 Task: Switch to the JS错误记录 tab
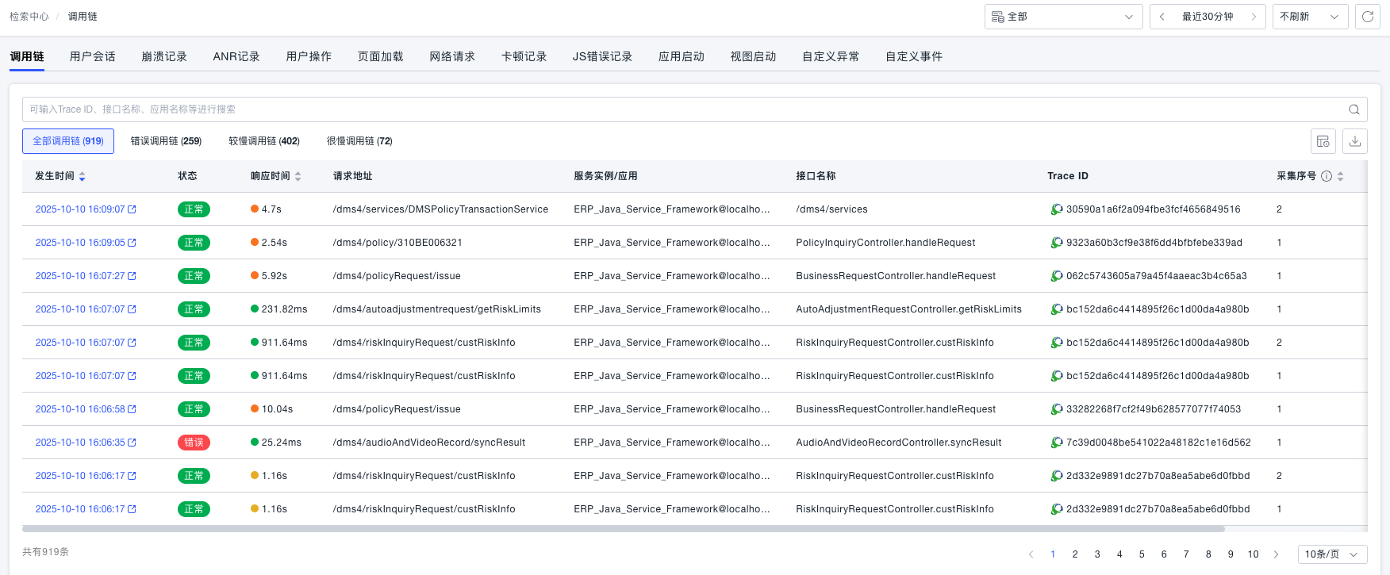pyautogui.click(x=602, y=56)
